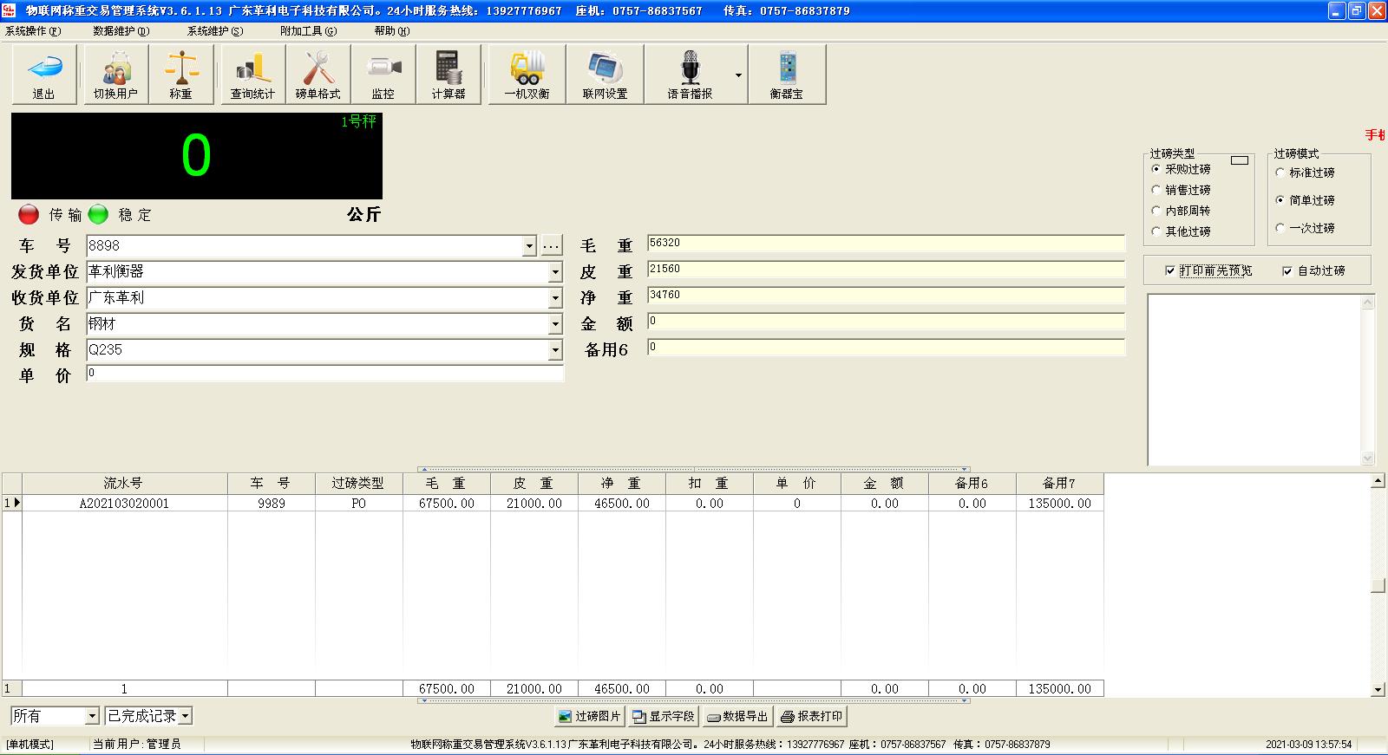Click the 毛重 field showing 56320
The width and height of the screenshot is (1388, 755).
pos(886,244)
